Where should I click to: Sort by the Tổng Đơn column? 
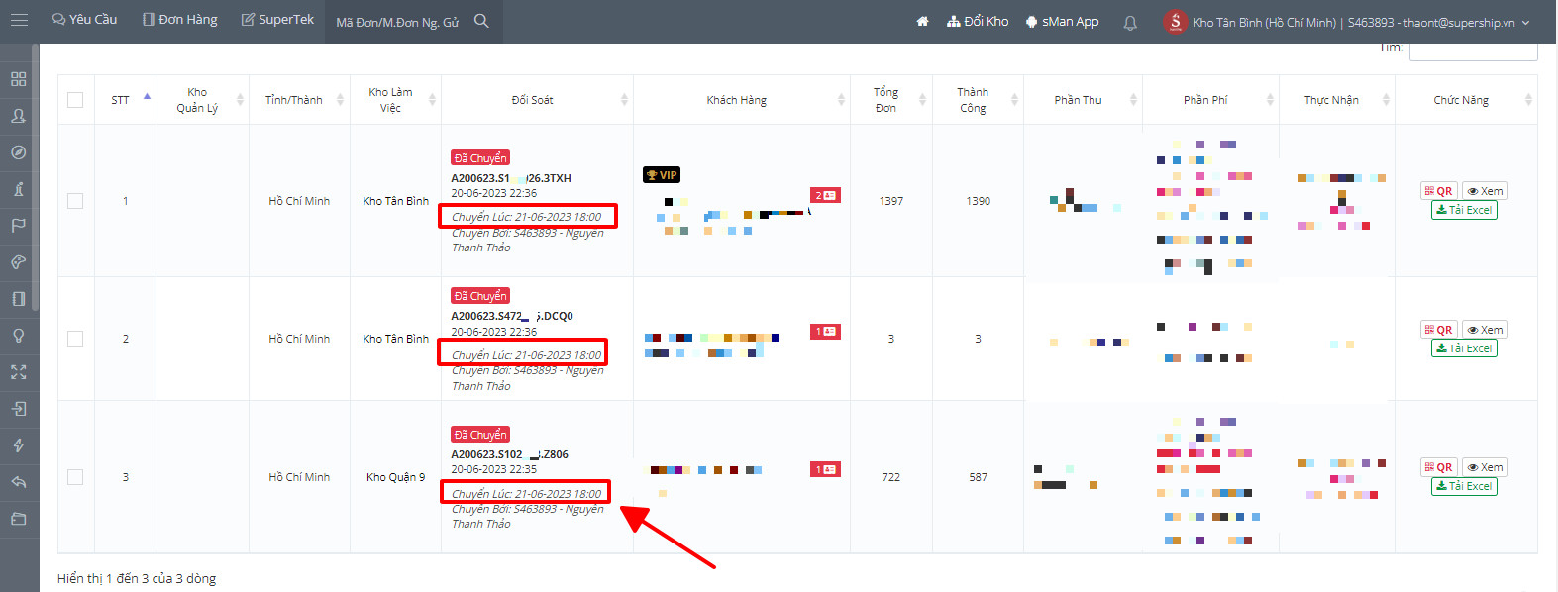891,100
